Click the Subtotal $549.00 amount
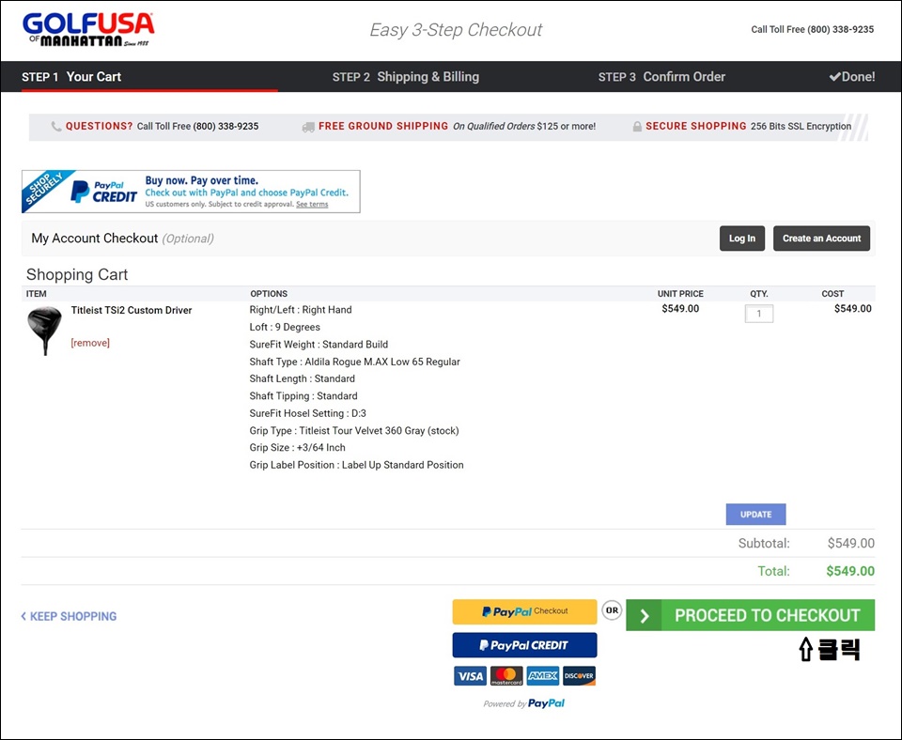902x740 pixels. pos(851,544)
